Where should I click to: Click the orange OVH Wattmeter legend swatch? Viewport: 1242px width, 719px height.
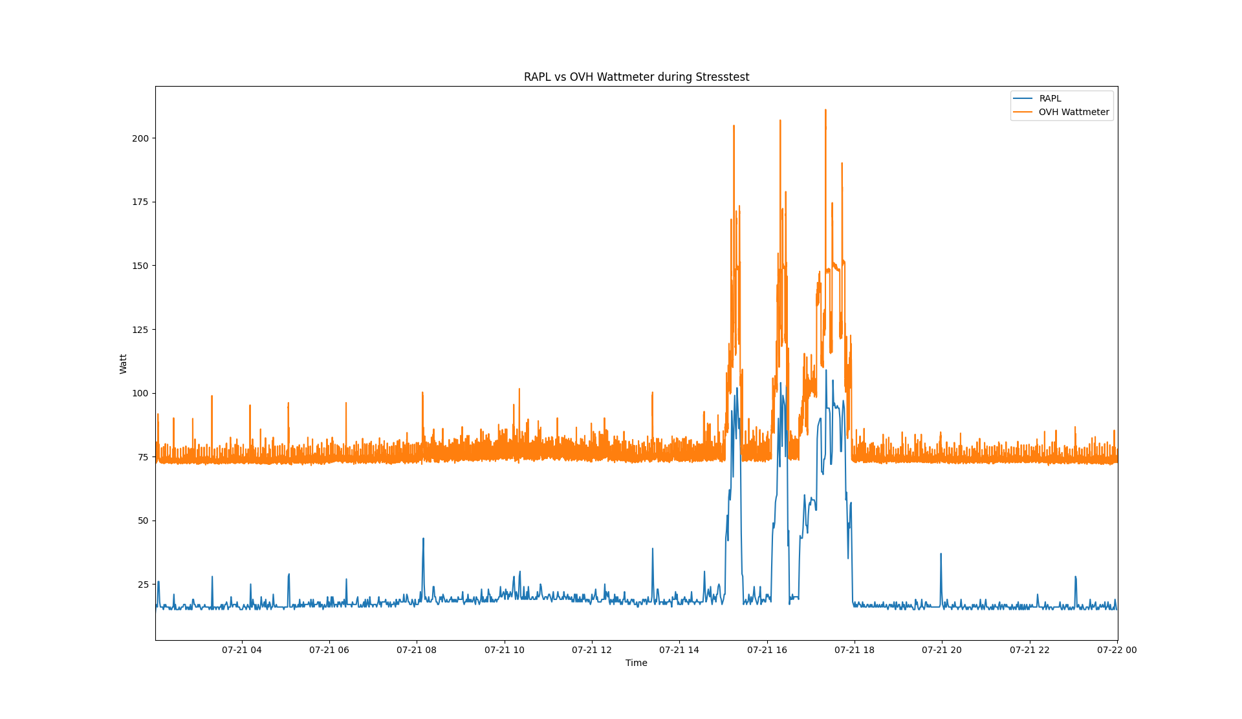[1023, 112]
